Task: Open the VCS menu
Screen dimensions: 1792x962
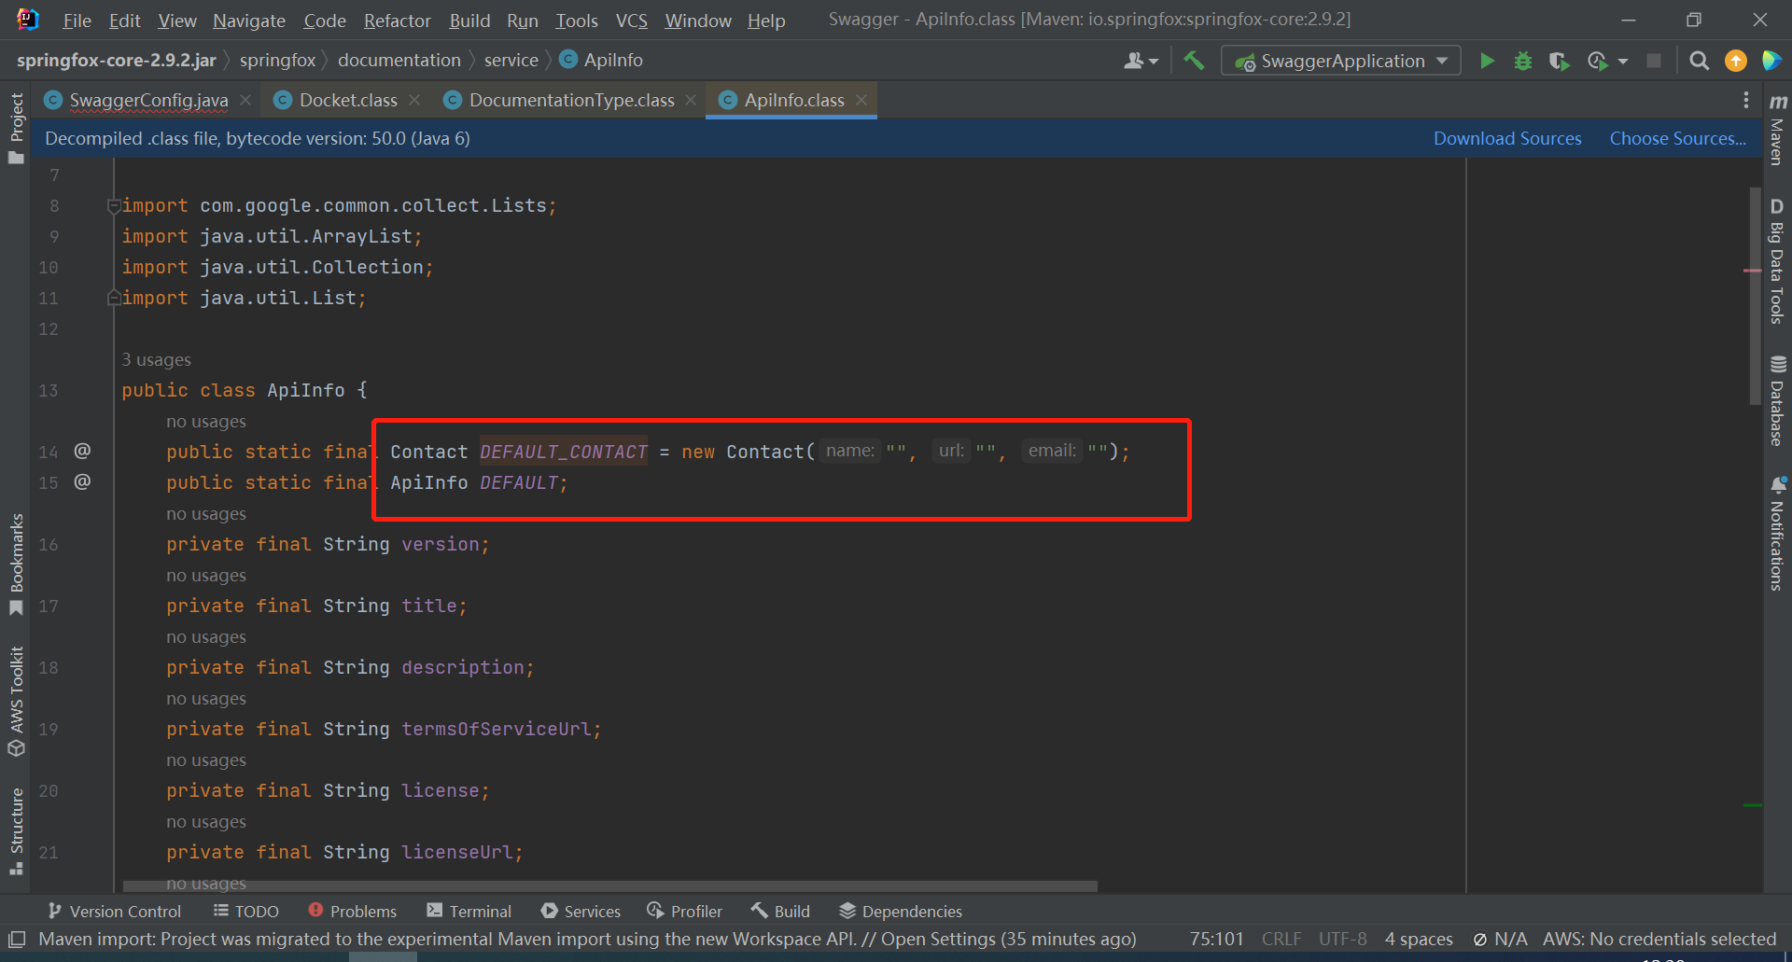Action: [x=631, y=21]
